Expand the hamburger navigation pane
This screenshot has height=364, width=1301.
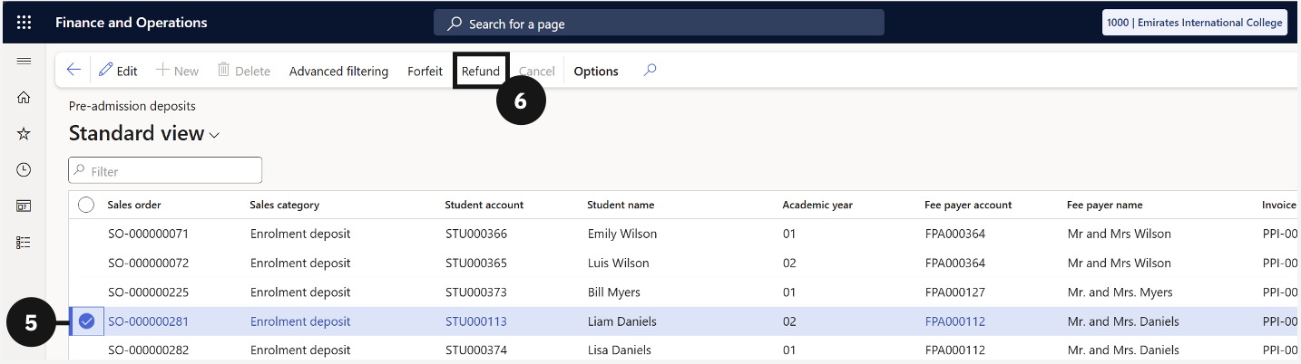[24, 61]
